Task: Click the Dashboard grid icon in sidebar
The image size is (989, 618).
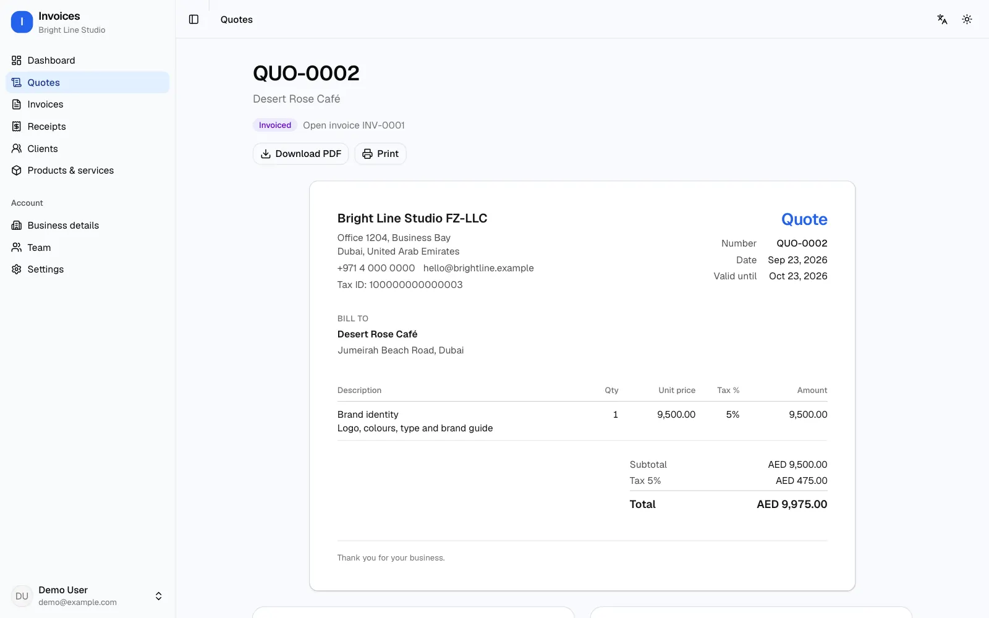Action: coord(17,61)
